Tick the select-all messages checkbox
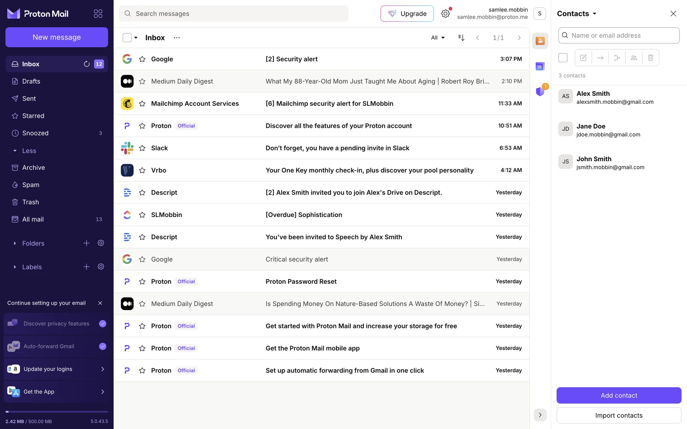Viewport: 687px width, 429px height. pos(127,38)
